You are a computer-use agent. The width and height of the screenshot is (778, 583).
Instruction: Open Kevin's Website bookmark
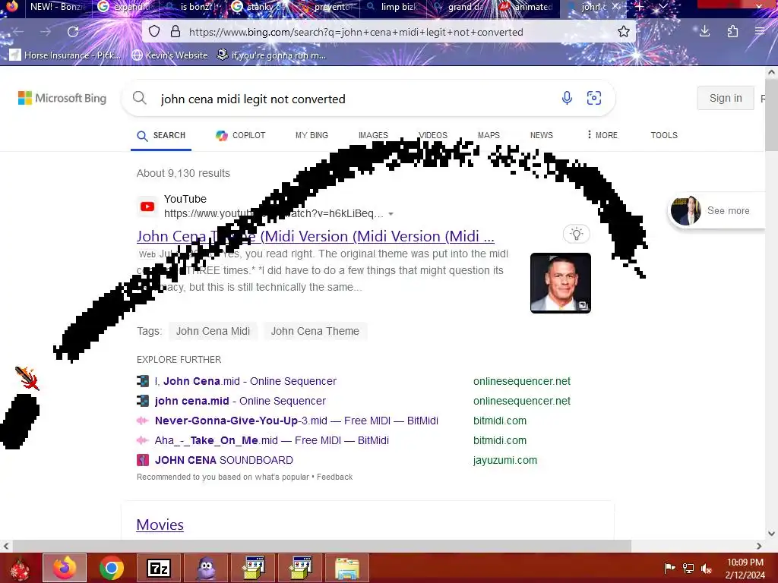(169, 55)
